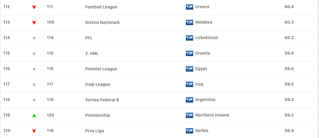Click the flag icon next to Serbia
This screenshot has height=138, width=319.
pos(189,131)
